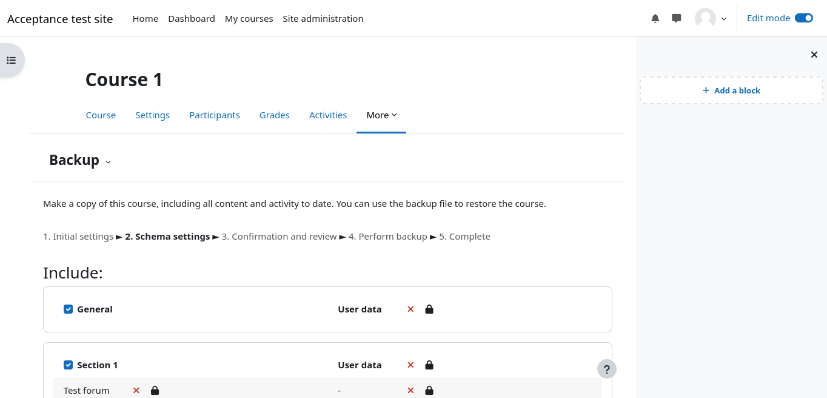Click the lock icon in General row
This screenshot has width=827, height=398.
point(429,309)
